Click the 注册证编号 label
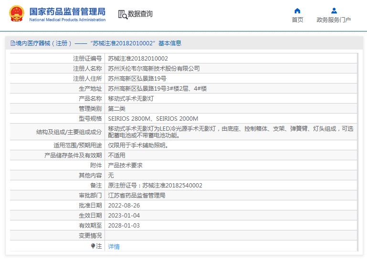Image resolution: width=367 pixels, height=260 pixels. coord(87,59)
